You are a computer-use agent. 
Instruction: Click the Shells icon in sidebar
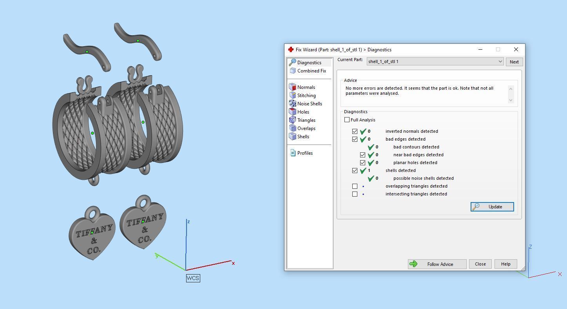point(292,136)
